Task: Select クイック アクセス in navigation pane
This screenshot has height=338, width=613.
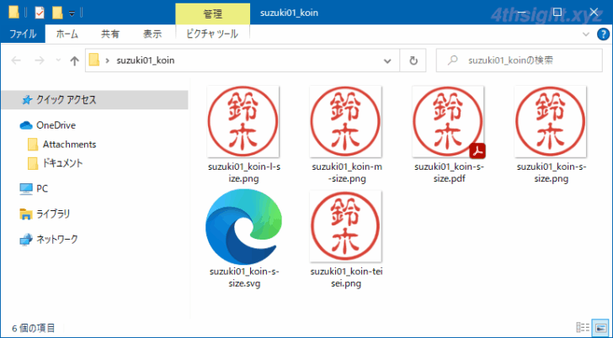Action: pos(66,99)
